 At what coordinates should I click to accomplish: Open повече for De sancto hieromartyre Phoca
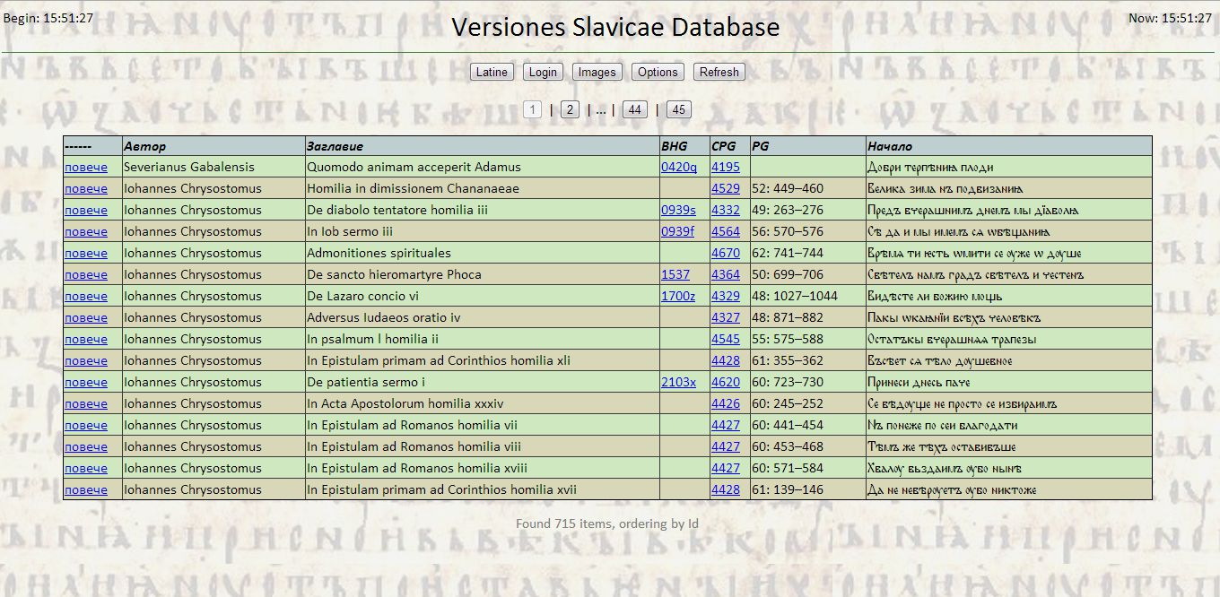point(86,274)
